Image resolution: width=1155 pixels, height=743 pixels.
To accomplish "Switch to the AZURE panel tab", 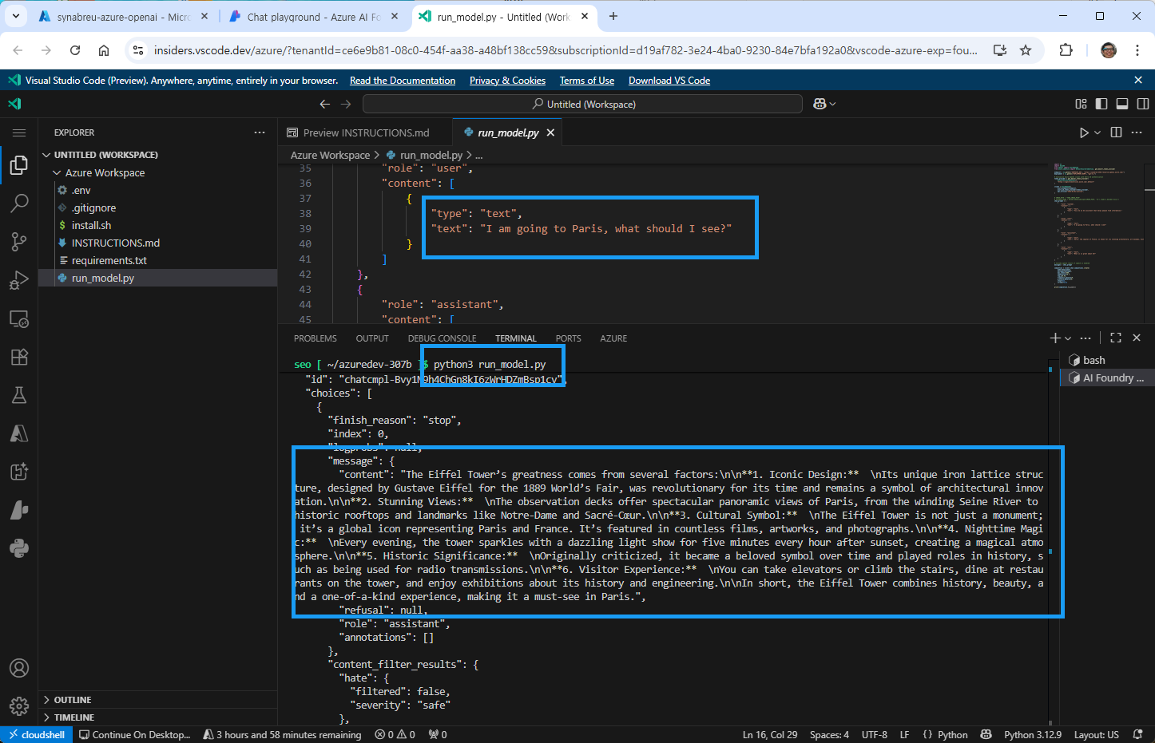I will pyautogui.click(x=613, y=338).
